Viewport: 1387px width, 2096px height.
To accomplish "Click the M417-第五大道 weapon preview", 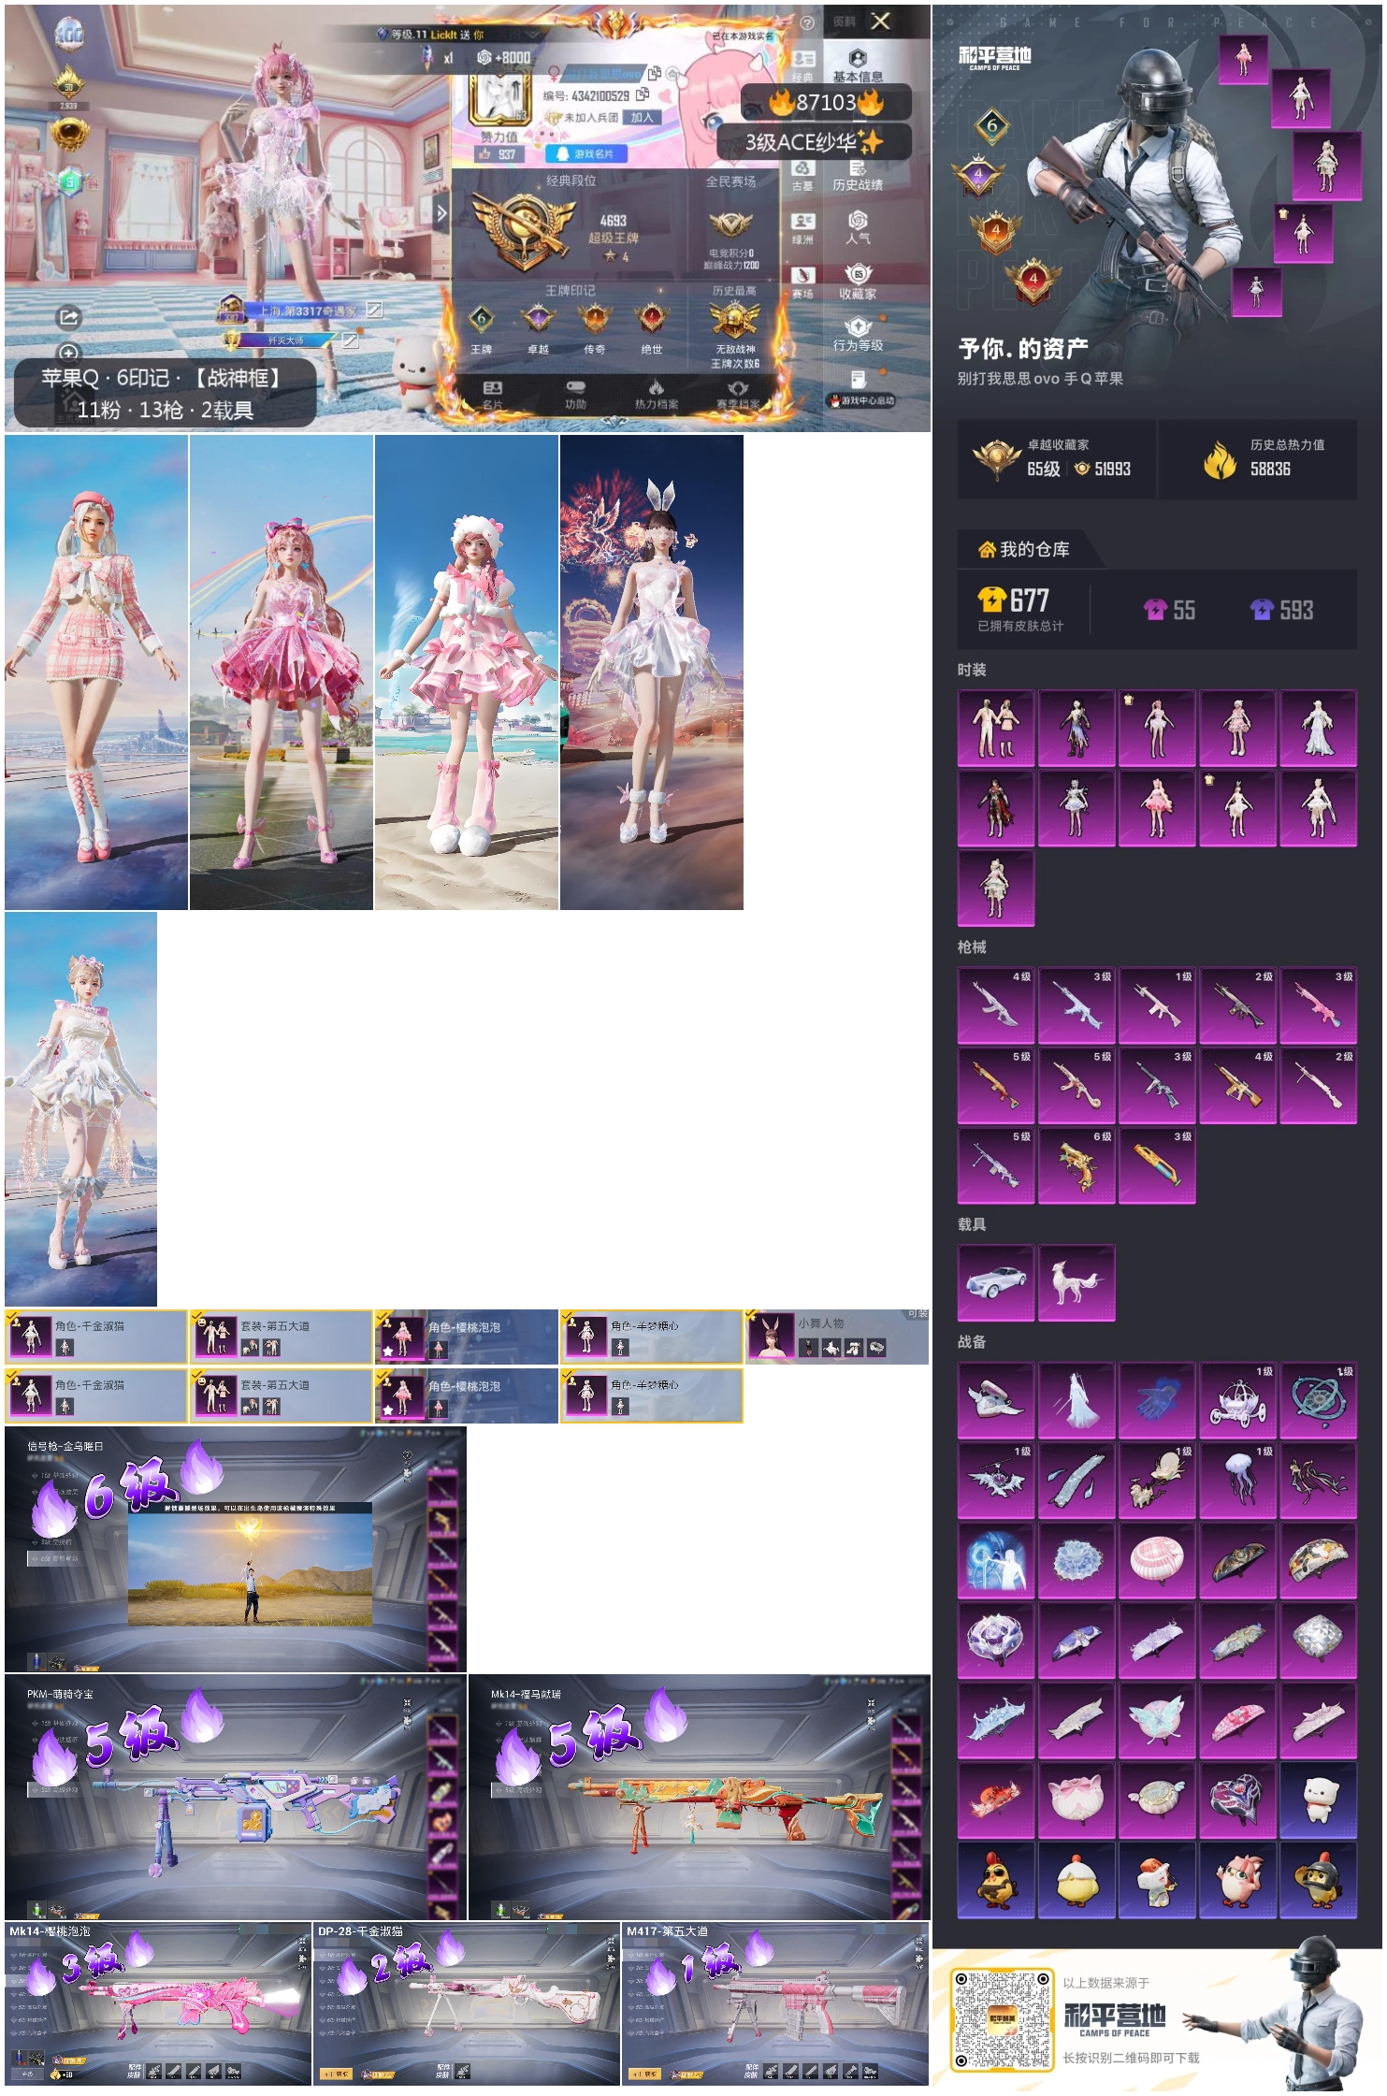I will point(775,2004).
